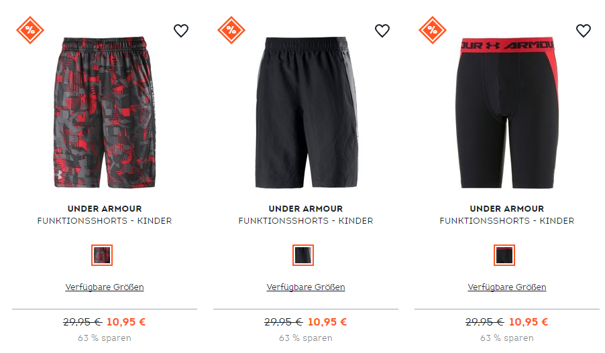This screenshot has width=605, height=353.
Task: Select red camo color swatch
Action: click(x=102, y=255)
